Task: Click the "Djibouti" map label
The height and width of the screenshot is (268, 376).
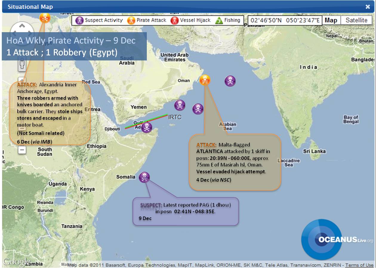Action: click(x=113, y=129)
